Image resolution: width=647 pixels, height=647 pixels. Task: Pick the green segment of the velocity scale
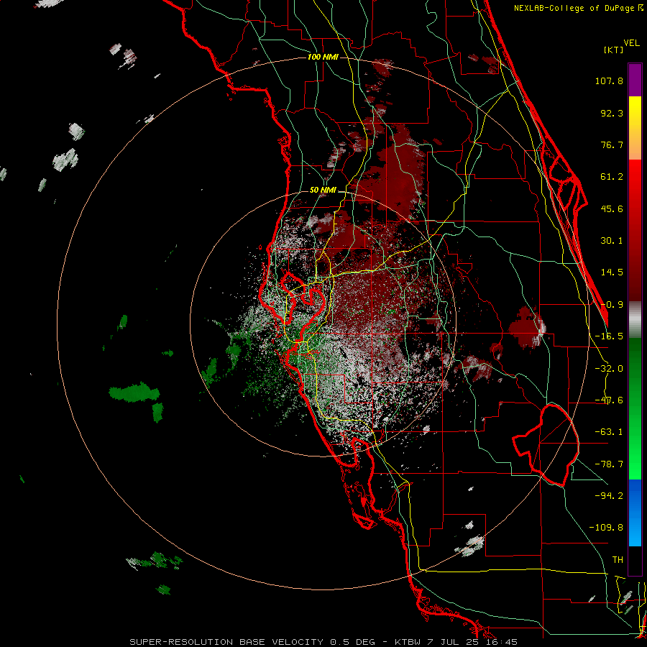click(635, 408)
